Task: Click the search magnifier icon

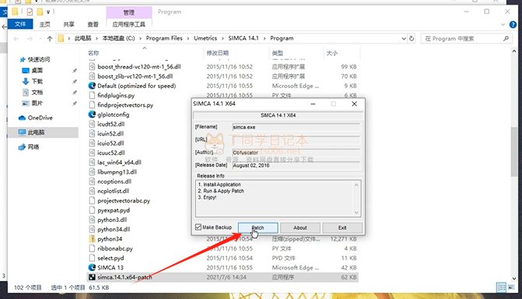Action: click(506, 39)
